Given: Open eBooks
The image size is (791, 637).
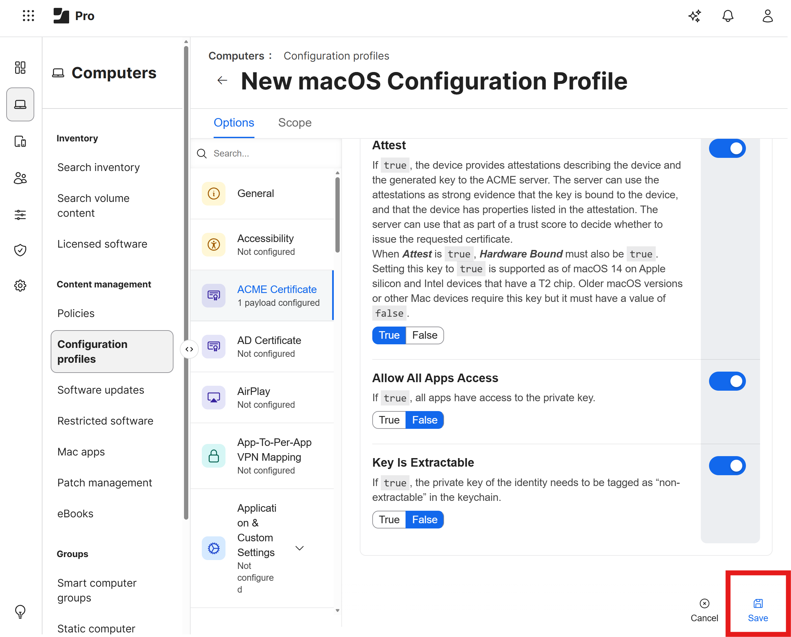Looking at the screenshot, I should tap(75, 514).
